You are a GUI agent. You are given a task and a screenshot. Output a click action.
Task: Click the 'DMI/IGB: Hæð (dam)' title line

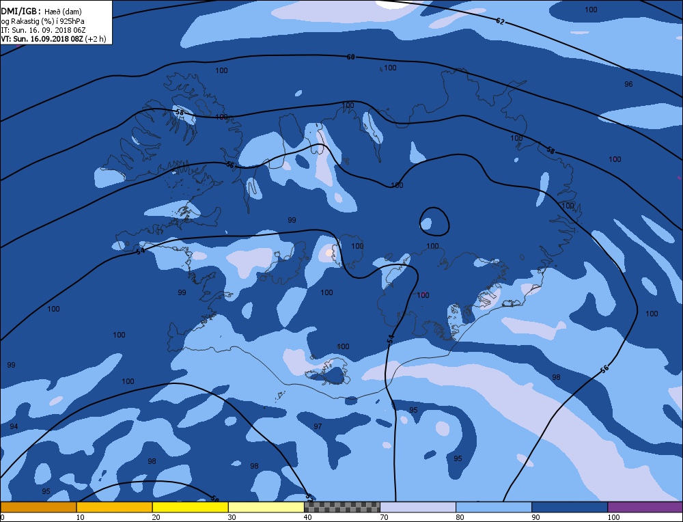point(42,12)
